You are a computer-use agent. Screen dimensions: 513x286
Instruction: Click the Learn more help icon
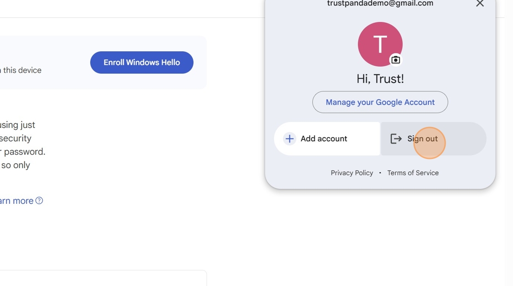pos(39,201)
